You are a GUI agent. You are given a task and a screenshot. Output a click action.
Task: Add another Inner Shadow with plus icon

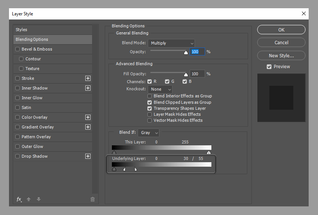click(x=88, y=88)
